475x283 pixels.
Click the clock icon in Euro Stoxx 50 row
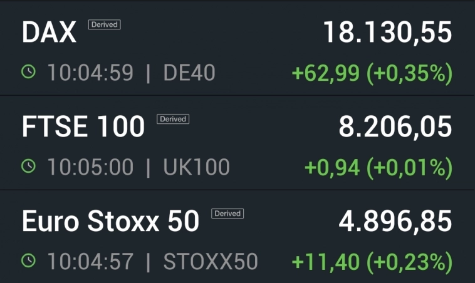[x=29, y=262]
